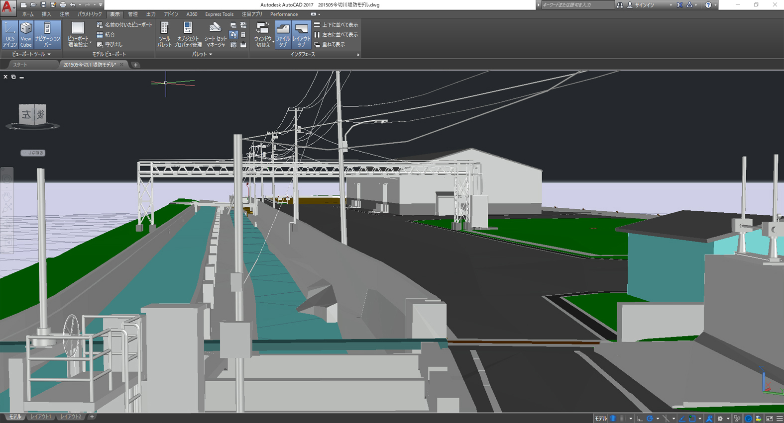This screenshot has height=423, width=784.
Task: Click the Save icon in quick access toolbar
Action: click(43, 4)
